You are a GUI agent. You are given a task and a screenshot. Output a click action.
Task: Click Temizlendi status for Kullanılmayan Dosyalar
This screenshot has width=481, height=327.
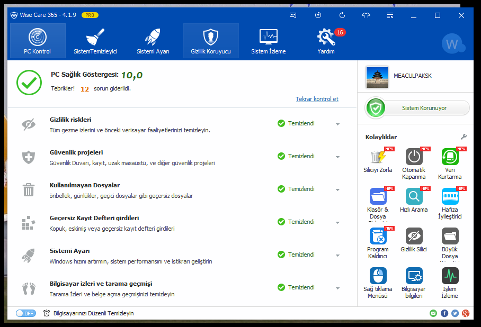coord(296,189)
